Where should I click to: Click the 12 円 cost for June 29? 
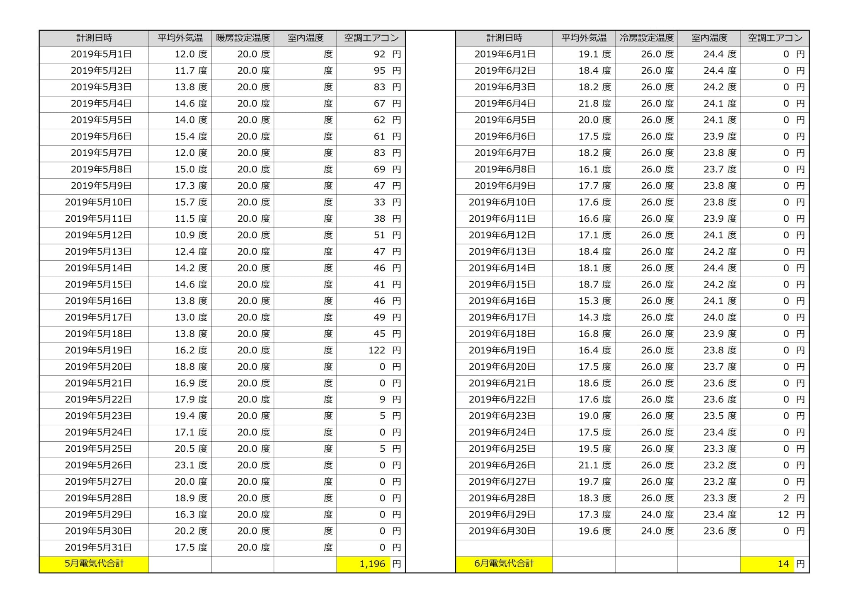tap(774, 515)
